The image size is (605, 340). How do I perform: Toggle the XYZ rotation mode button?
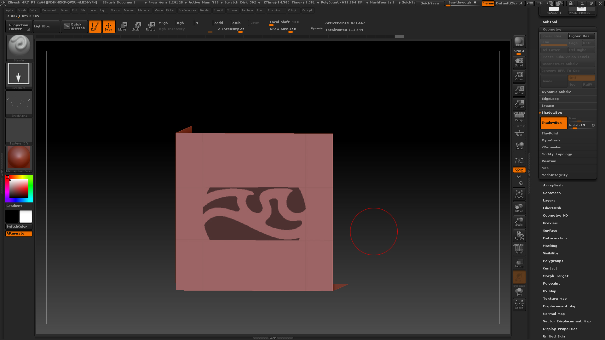[x=519, y=170]
